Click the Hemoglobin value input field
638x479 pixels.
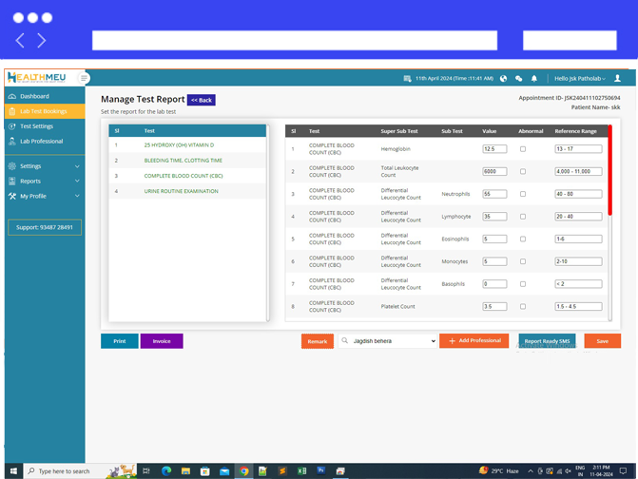click(x=494, y=149)
